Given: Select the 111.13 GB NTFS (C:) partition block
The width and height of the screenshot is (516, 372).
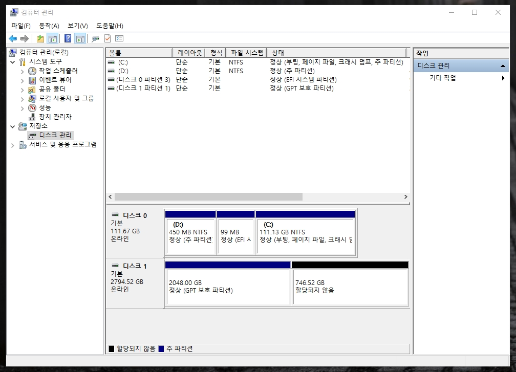Looking at the screenshot, I should pyautogui.click(x=306, y=233).
